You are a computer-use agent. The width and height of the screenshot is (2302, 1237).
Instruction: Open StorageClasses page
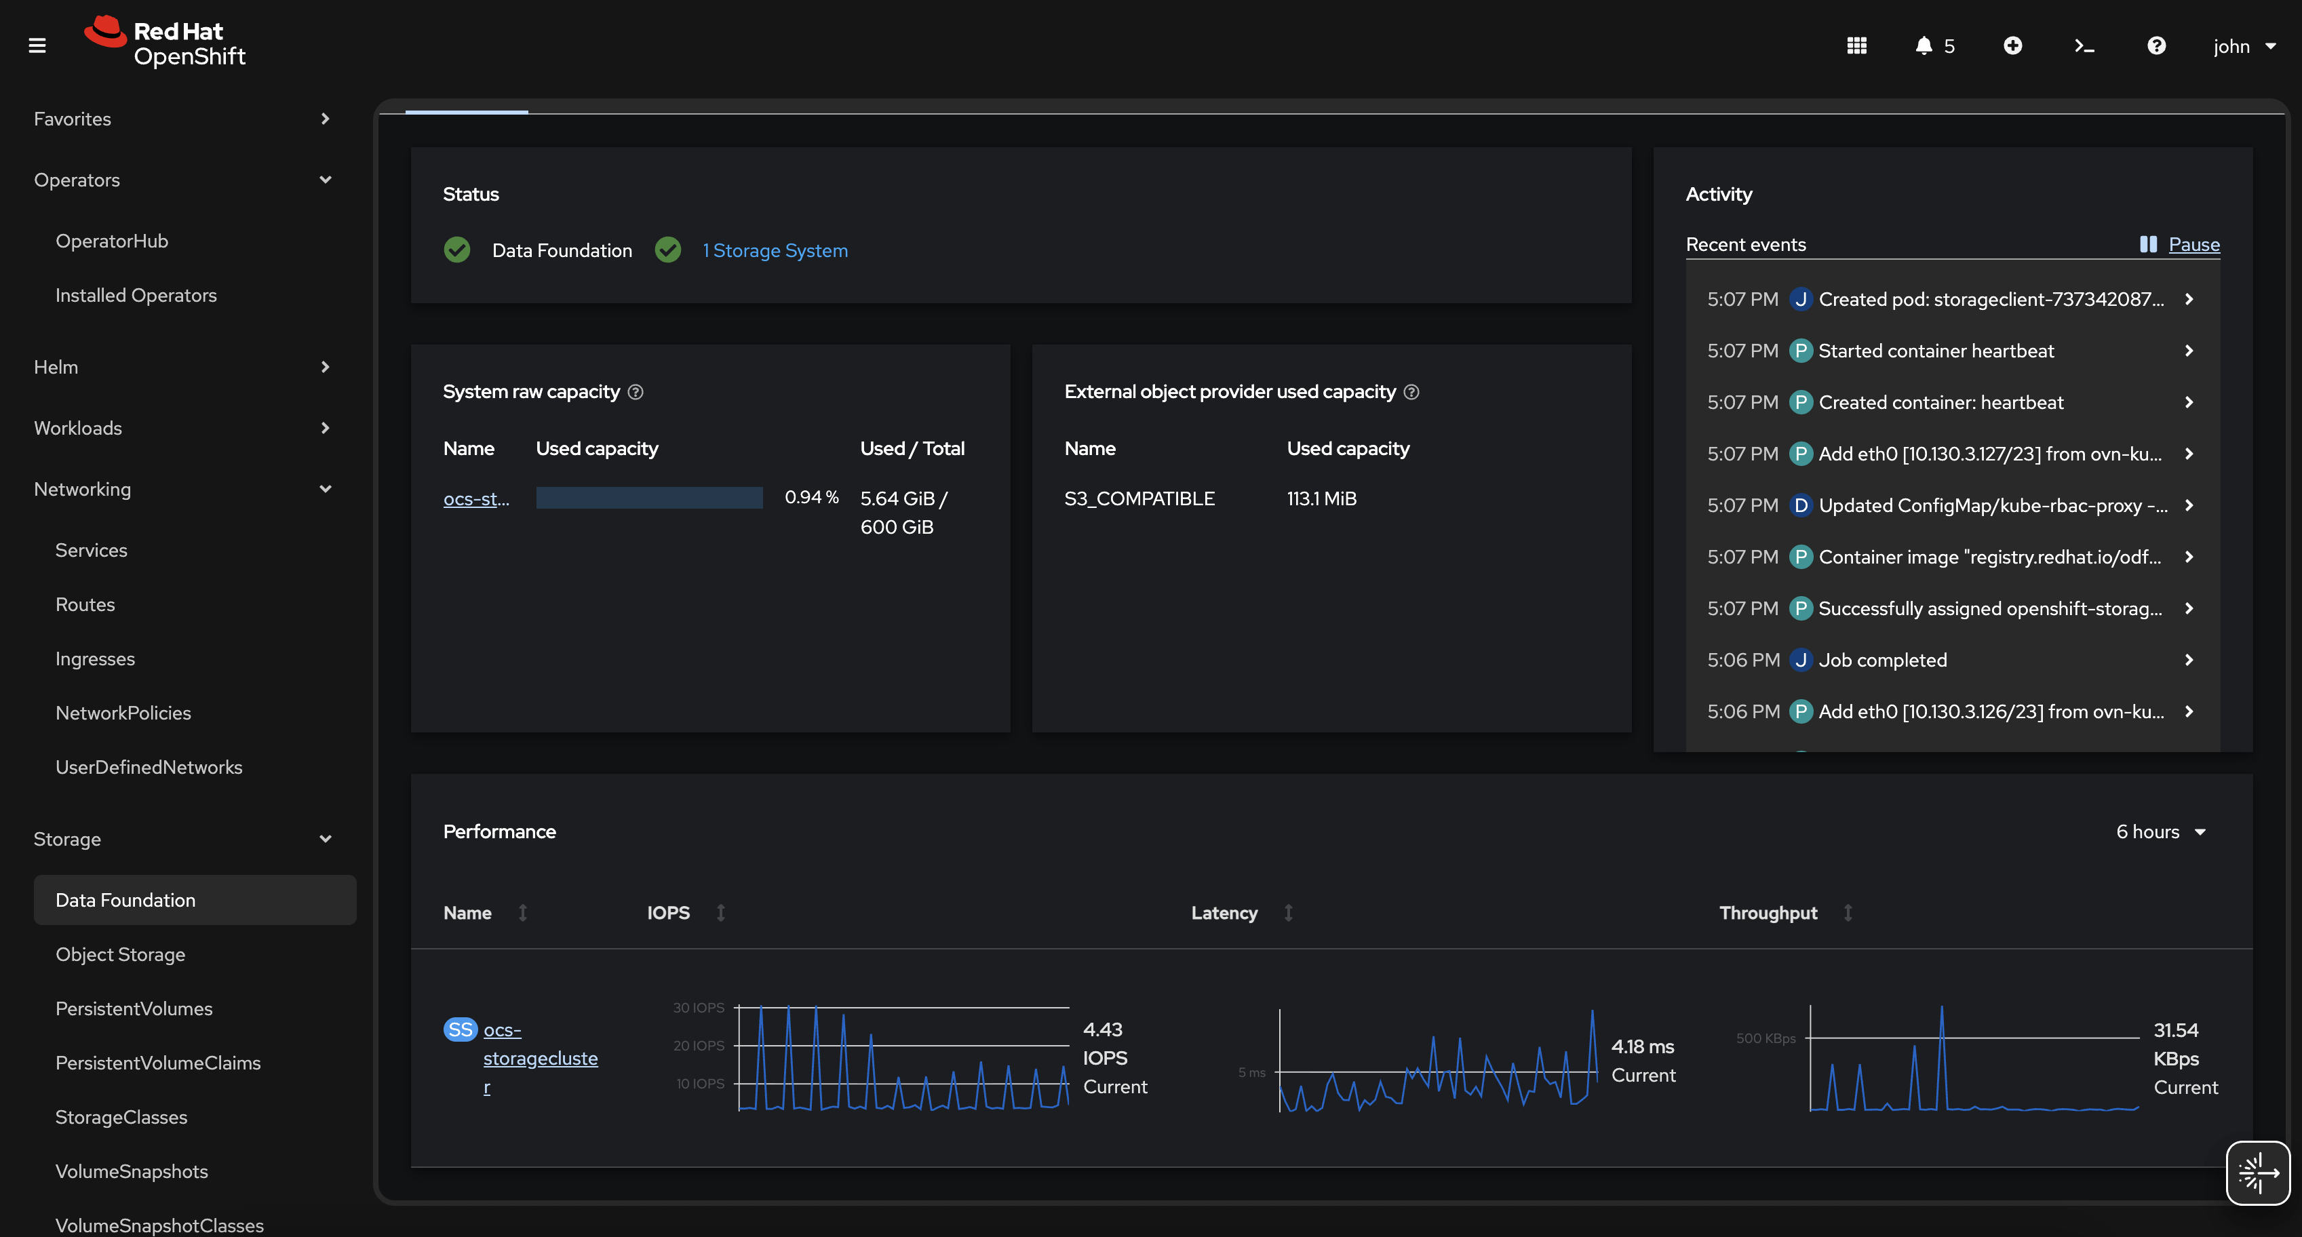click(x=121, y=1116)
